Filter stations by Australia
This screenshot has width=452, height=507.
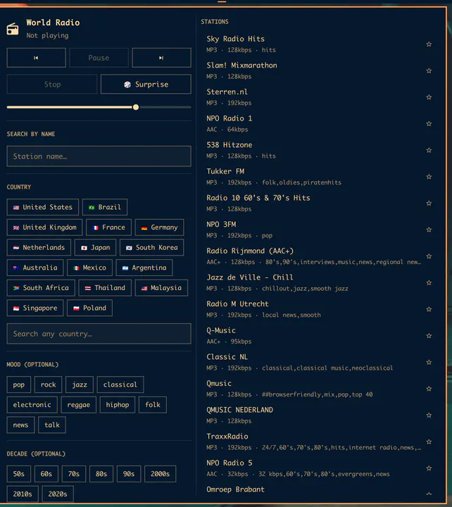pos(35,268)
